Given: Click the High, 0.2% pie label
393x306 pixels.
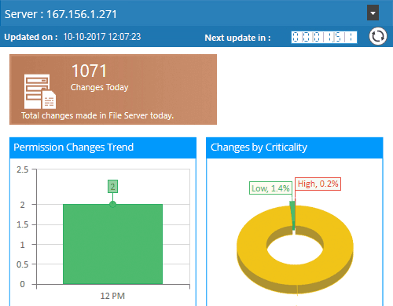Looking at the screenshot, I should 318,184.
